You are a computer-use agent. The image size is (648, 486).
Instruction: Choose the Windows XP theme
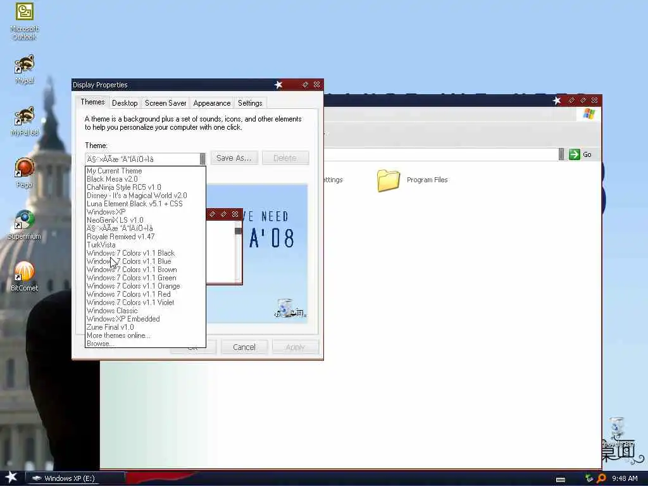(x=145, y=212)
